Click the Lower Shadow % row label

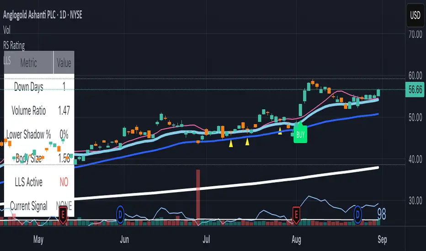pyautogui.click(x=28, y=134)
